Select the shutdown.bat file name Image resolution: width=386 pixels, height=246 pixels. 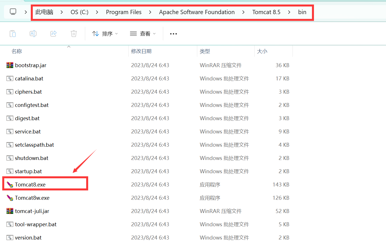click(32, 158)
